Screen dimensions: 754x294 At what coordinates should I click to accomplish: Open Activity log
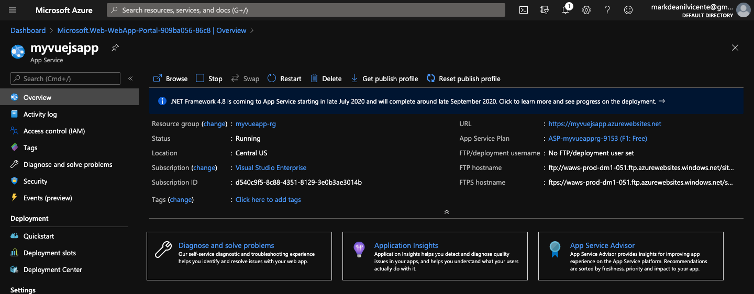(69, 114)
